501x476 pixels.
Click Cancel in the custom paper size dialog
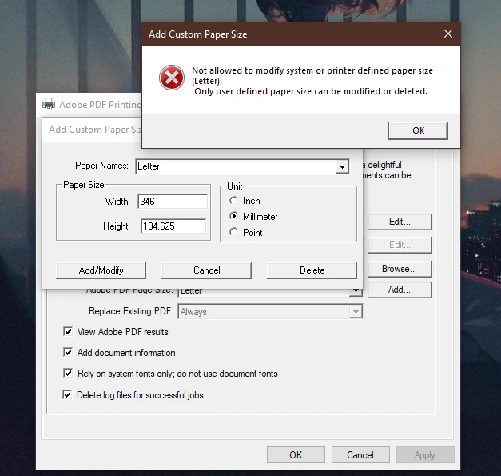coord(206,270)
